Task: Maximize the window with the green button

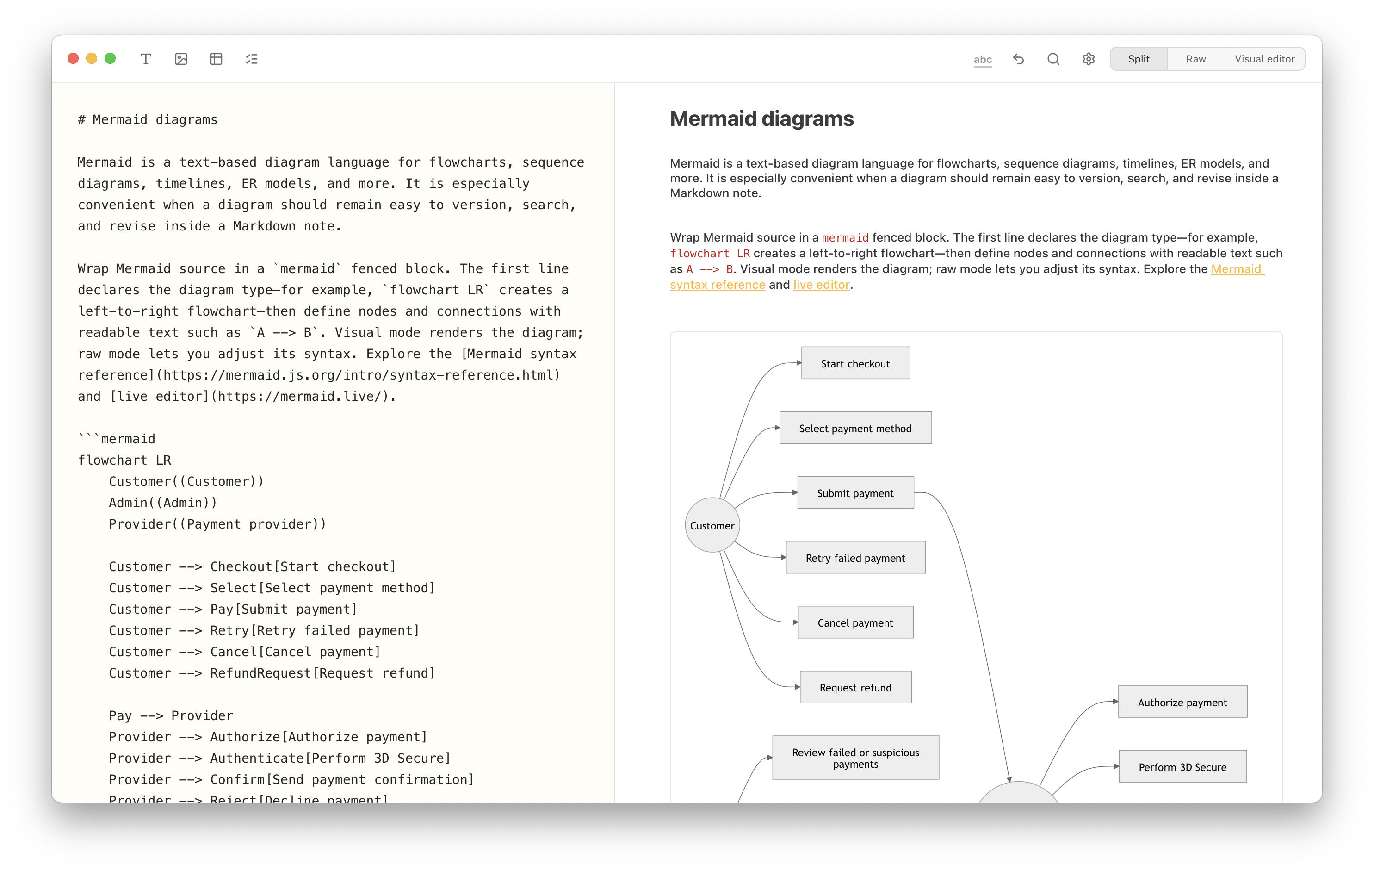Action: click(x=110, y=59)
